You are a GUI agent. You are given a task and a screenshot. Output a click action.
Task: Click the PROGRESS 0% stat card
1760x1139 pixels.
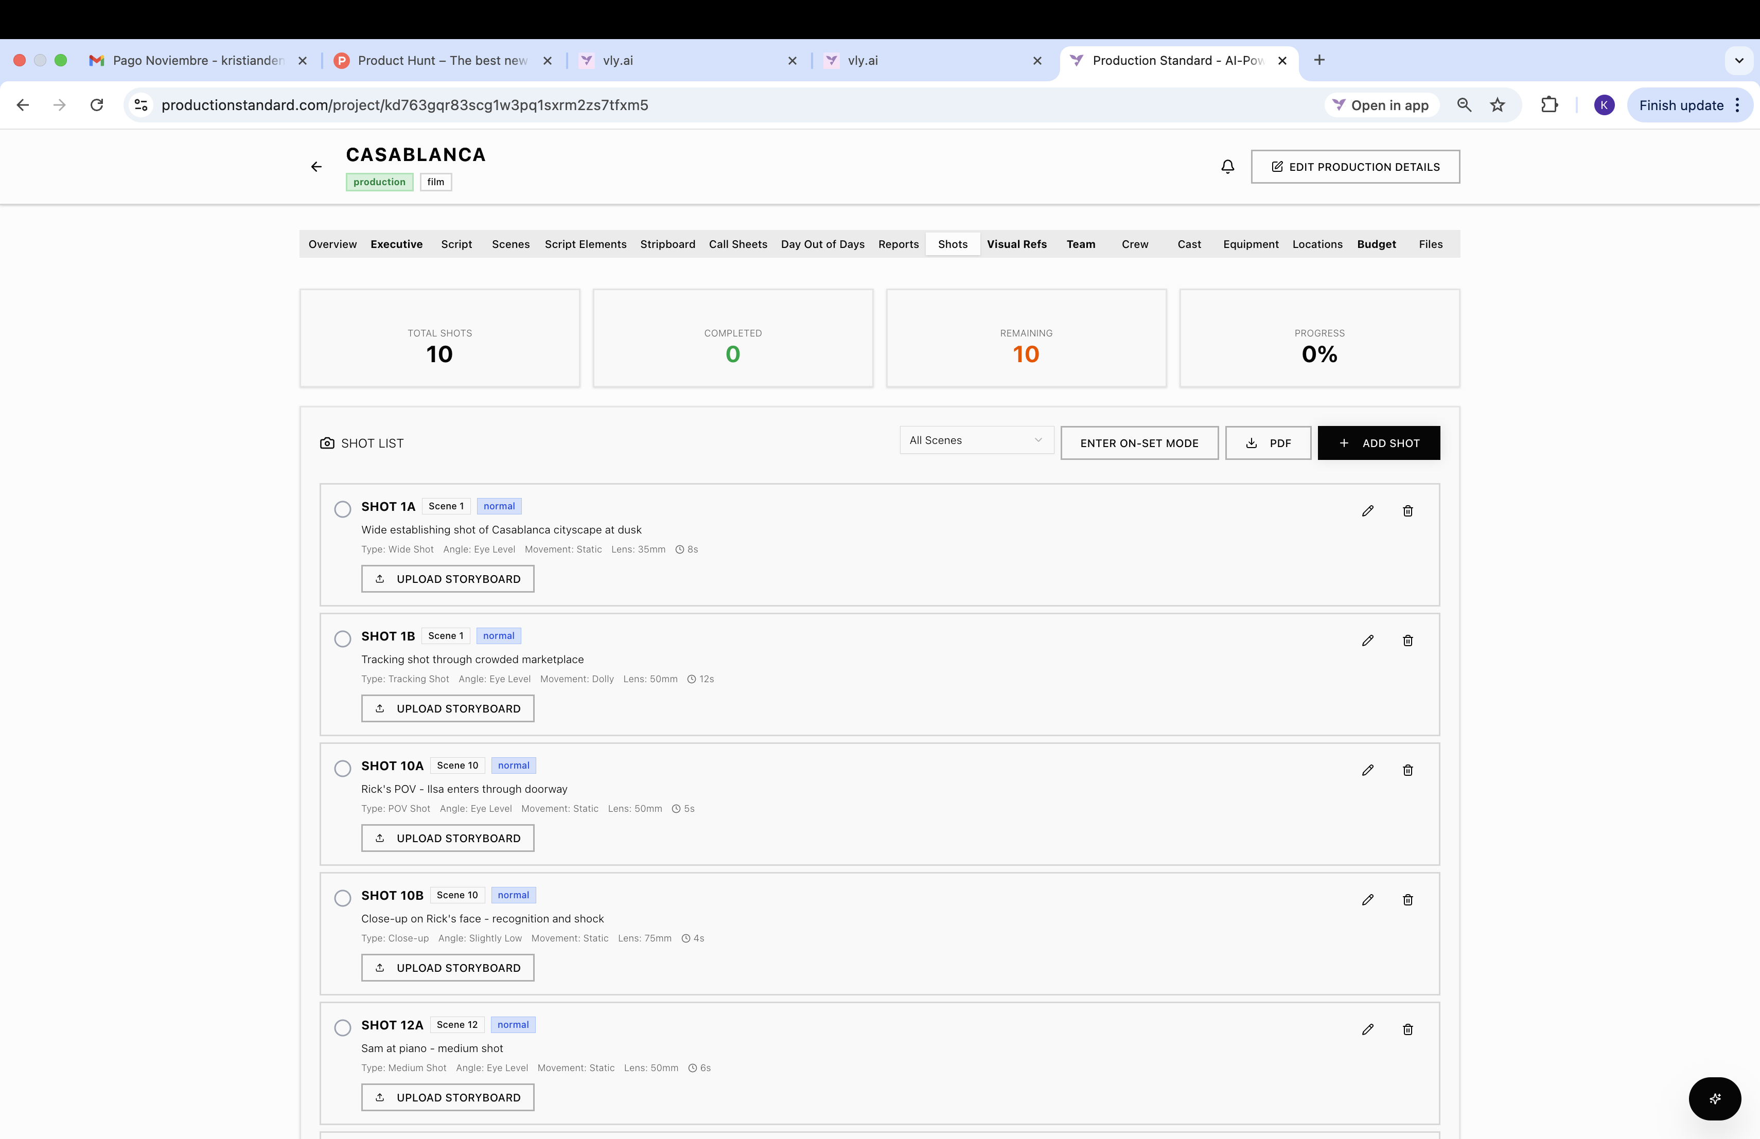coord(1319,339)
